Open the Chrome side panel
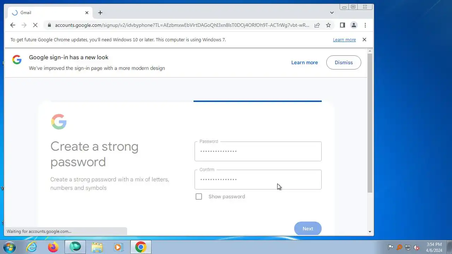452x254 pixels. click(342, 25)
